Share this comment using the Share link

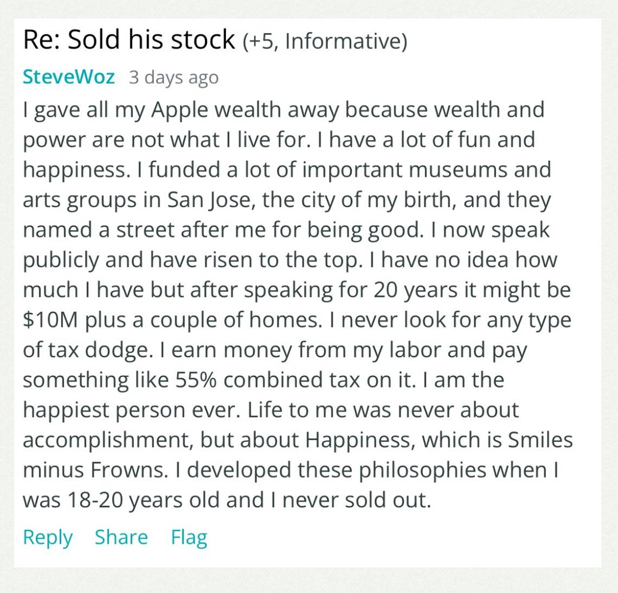121,537
